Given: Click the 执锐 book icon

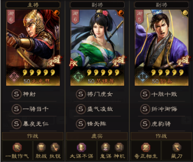Looking at the screenshot, I should (55, 147).
